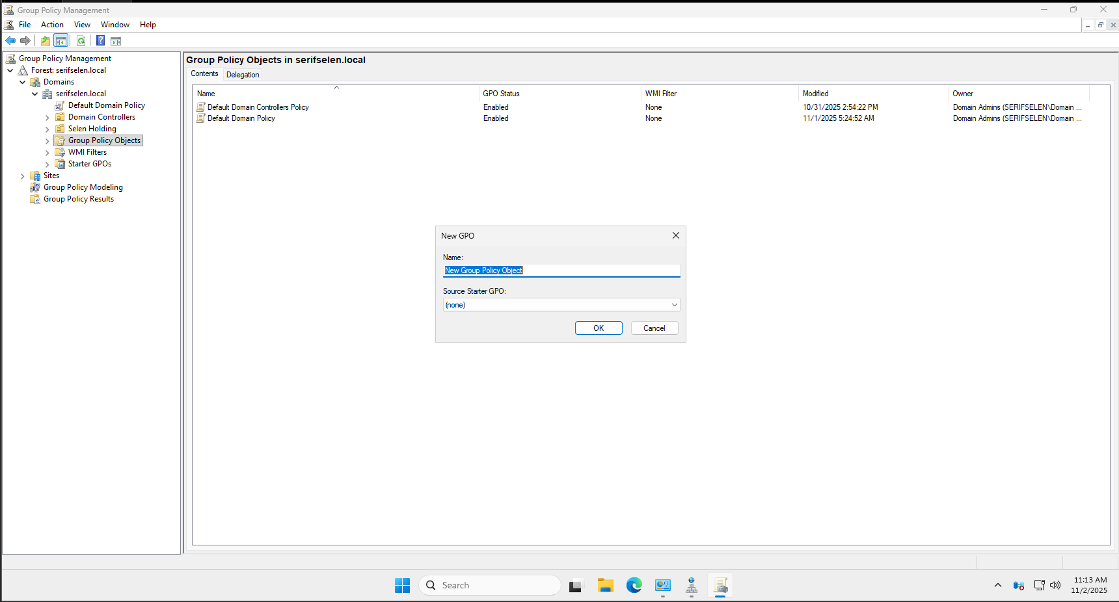Switch to the Delegation tab
This screenshot has width=1119, height=602.
coord(243,75)
